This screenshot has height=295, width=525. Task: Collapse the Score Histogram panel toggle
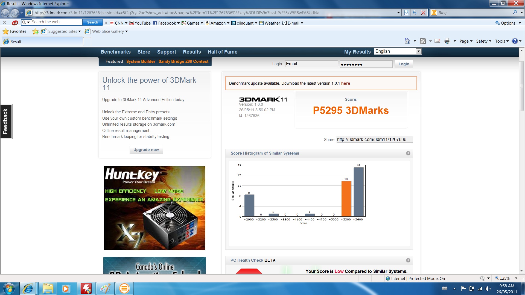pos(408,153)
